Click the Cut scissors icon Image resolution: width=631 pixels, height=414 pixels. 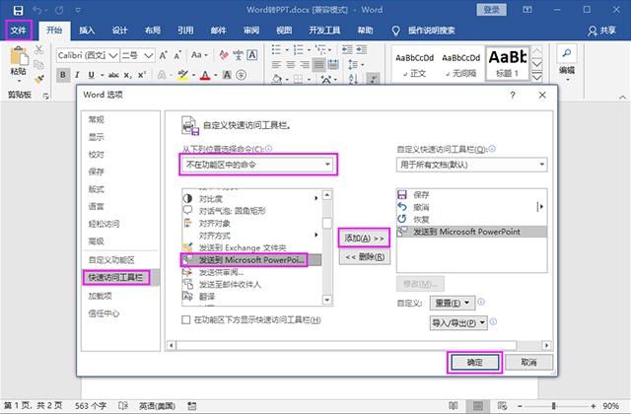[39, 50]
